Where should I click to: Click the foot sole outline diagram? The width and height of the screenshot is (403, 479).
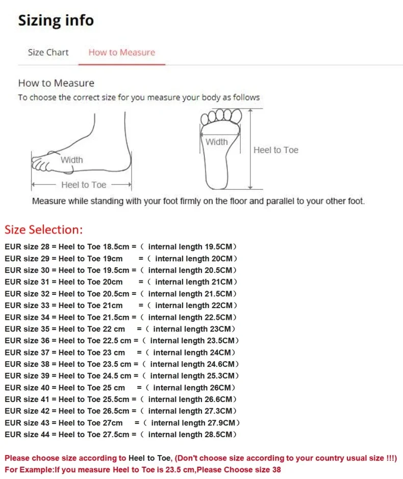tap(220, 149)
